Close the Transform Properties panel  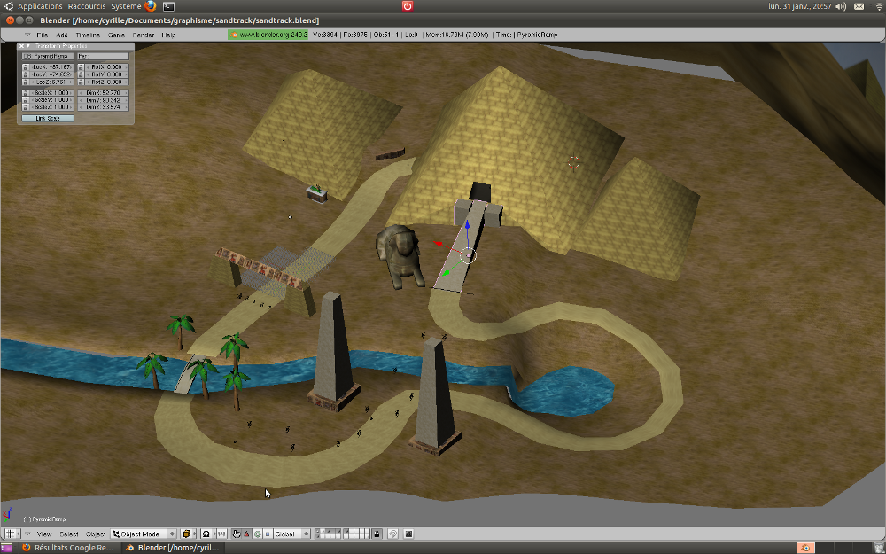click(21, 45)
